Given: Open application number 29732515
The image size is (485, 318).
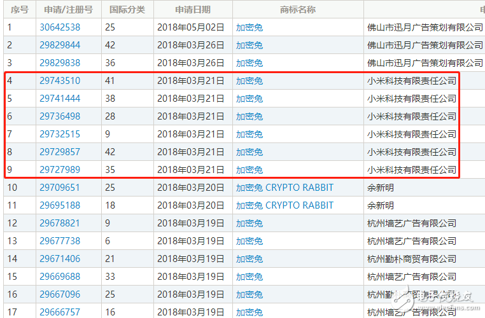Looking at the screenshot, I should (60, 134).
